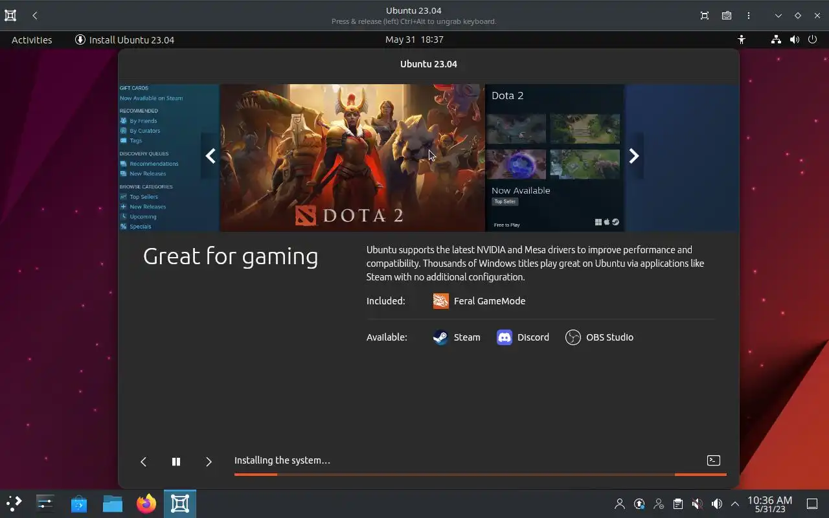Click the muted audio tray icon
The width and height of the screenshot is (829, 518).
[x=697, y=504]
